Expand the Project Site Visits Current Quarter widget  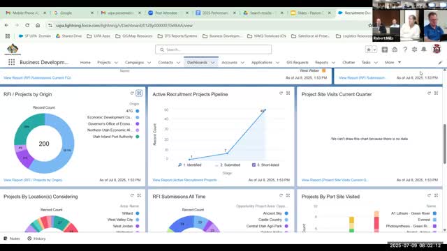tap(436, 93)
